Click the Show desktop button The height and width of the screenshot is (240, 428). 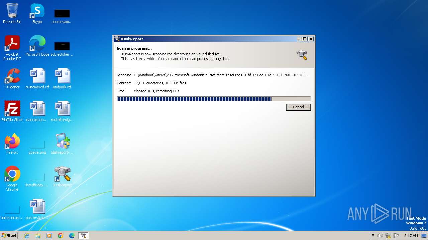425,236
